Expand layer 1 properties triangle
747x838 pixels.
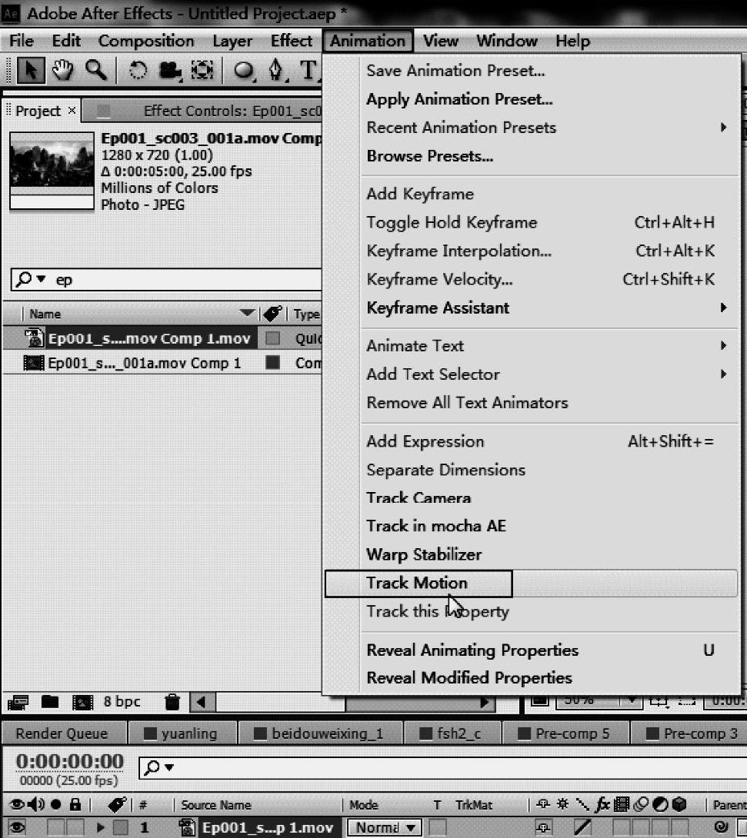tap(100, 827)
